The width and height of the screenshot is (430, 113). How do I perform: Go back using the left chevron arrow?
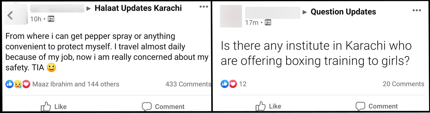(10, 15)
